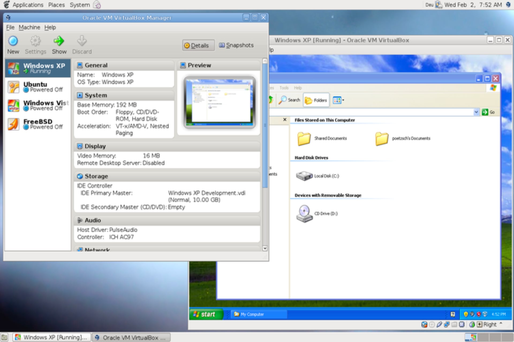Enable the Details view
Screen dimensions: 514x342
click(x=198, y=45)
